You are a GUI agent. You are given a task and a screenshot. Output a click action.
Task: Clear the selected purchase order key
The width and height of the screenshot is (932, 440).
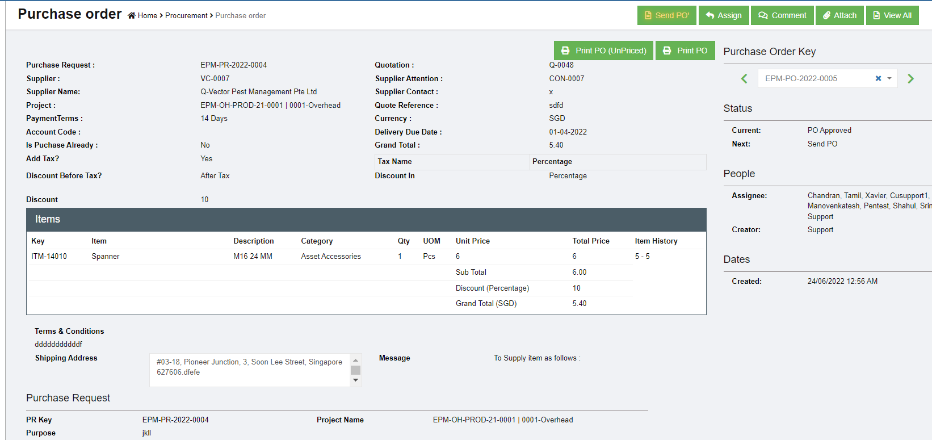pyautogui.click(x=878, y=78)
